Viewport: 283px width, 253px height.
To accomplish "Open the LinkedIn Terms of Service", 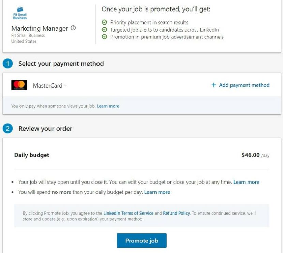I will click(x=129, y=213).
